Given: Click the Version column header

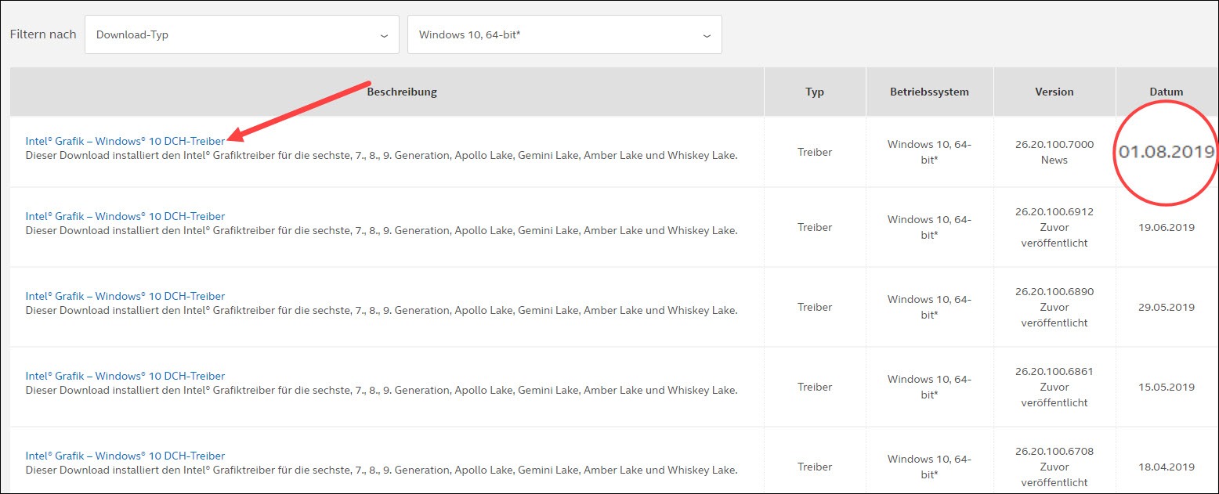Looking at the screenshot, I should coord(1054,92).
